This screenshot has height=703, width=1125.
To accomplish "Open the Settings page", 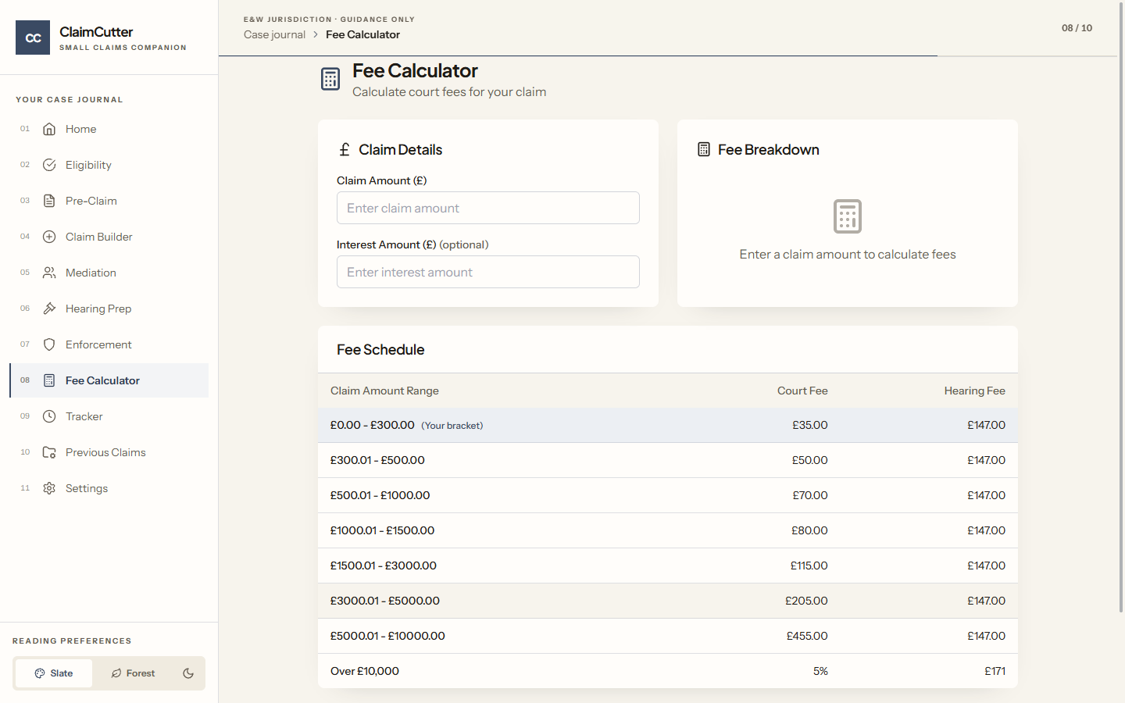I will coord(109,488).
